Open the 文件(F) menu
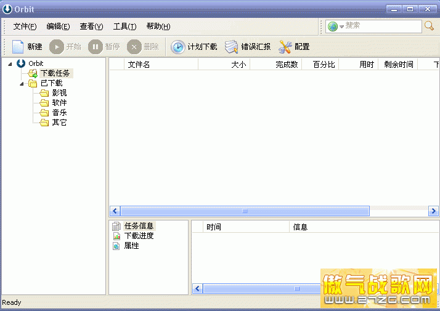This screenshot has width=440, height=311. pyautogui.click(x=25, y=26)
